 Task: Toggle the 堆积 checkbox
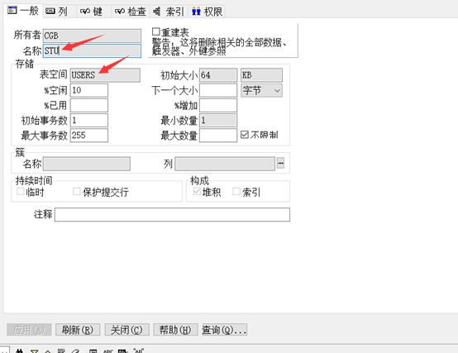coord(197,192)
